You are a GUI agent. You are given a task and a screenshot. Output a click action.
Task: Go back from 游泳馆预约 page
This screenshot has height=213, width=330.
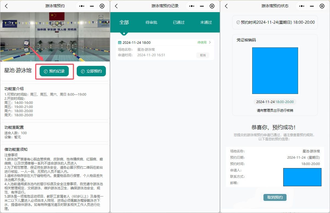point(6,6)
